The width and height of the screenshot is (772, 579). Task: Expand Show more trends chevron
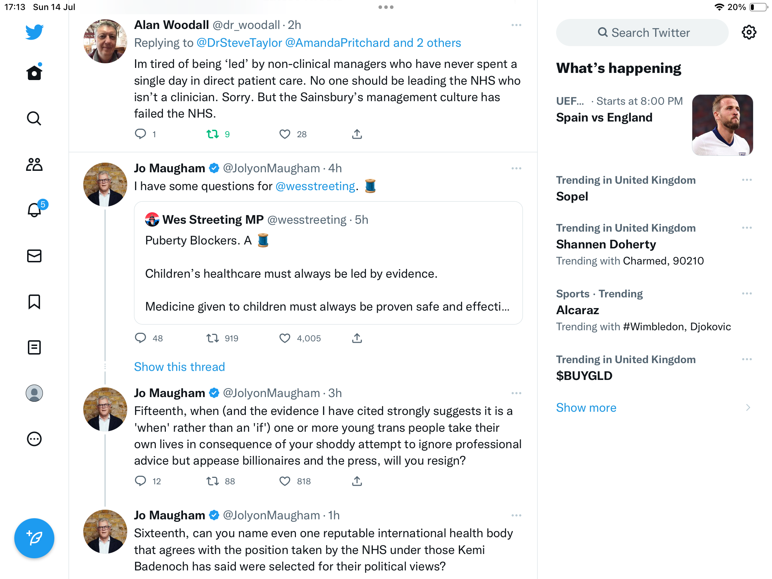pyautogui.click(x=748, y=408)
